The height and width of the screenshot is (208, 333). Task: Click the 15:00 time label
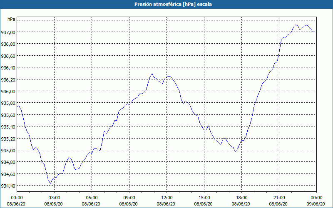tap(204, 198)
